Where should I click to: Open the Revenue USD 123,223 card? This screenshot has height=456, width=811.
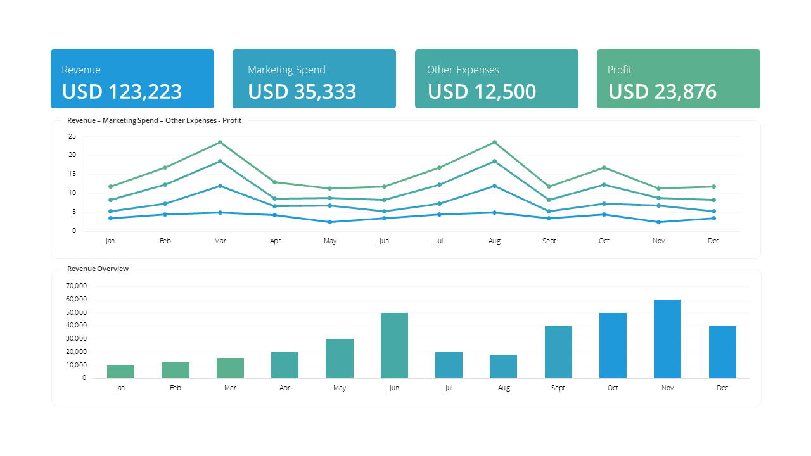coord(132,79)
